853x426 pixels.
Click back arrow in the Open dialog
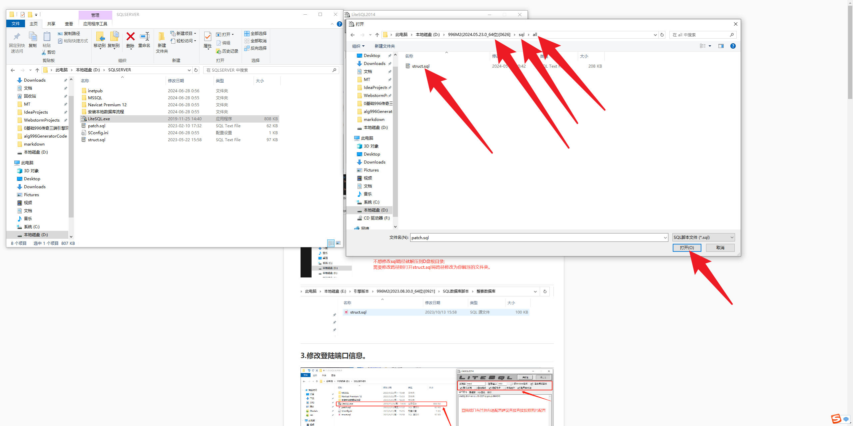(x=353, y=35)
